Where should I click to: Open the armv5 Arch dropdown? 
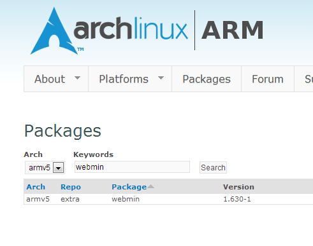[x=45, y=168]
